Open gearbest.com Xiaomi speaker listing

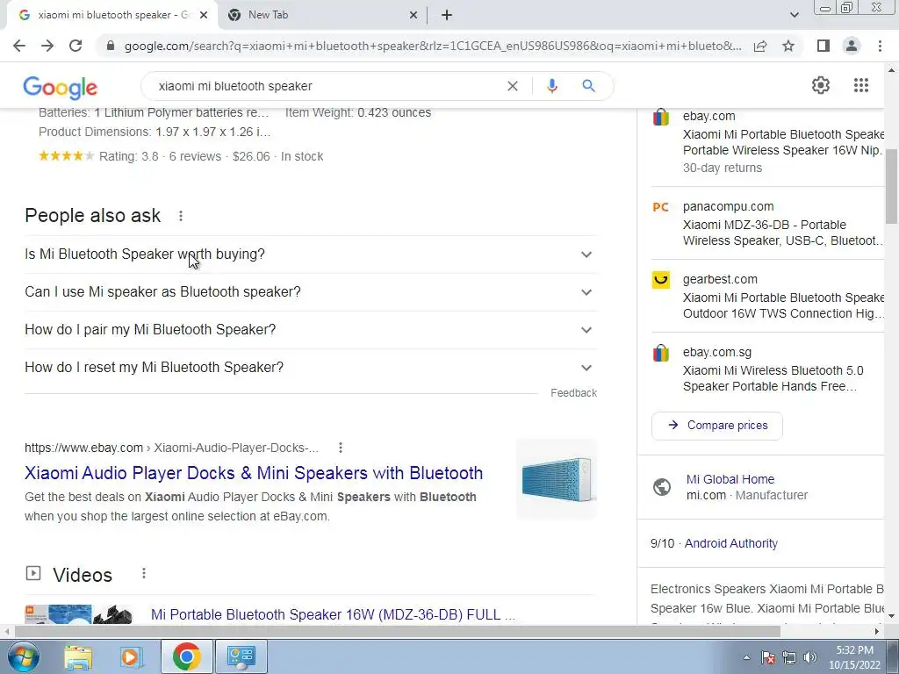(x=768, y=297)
